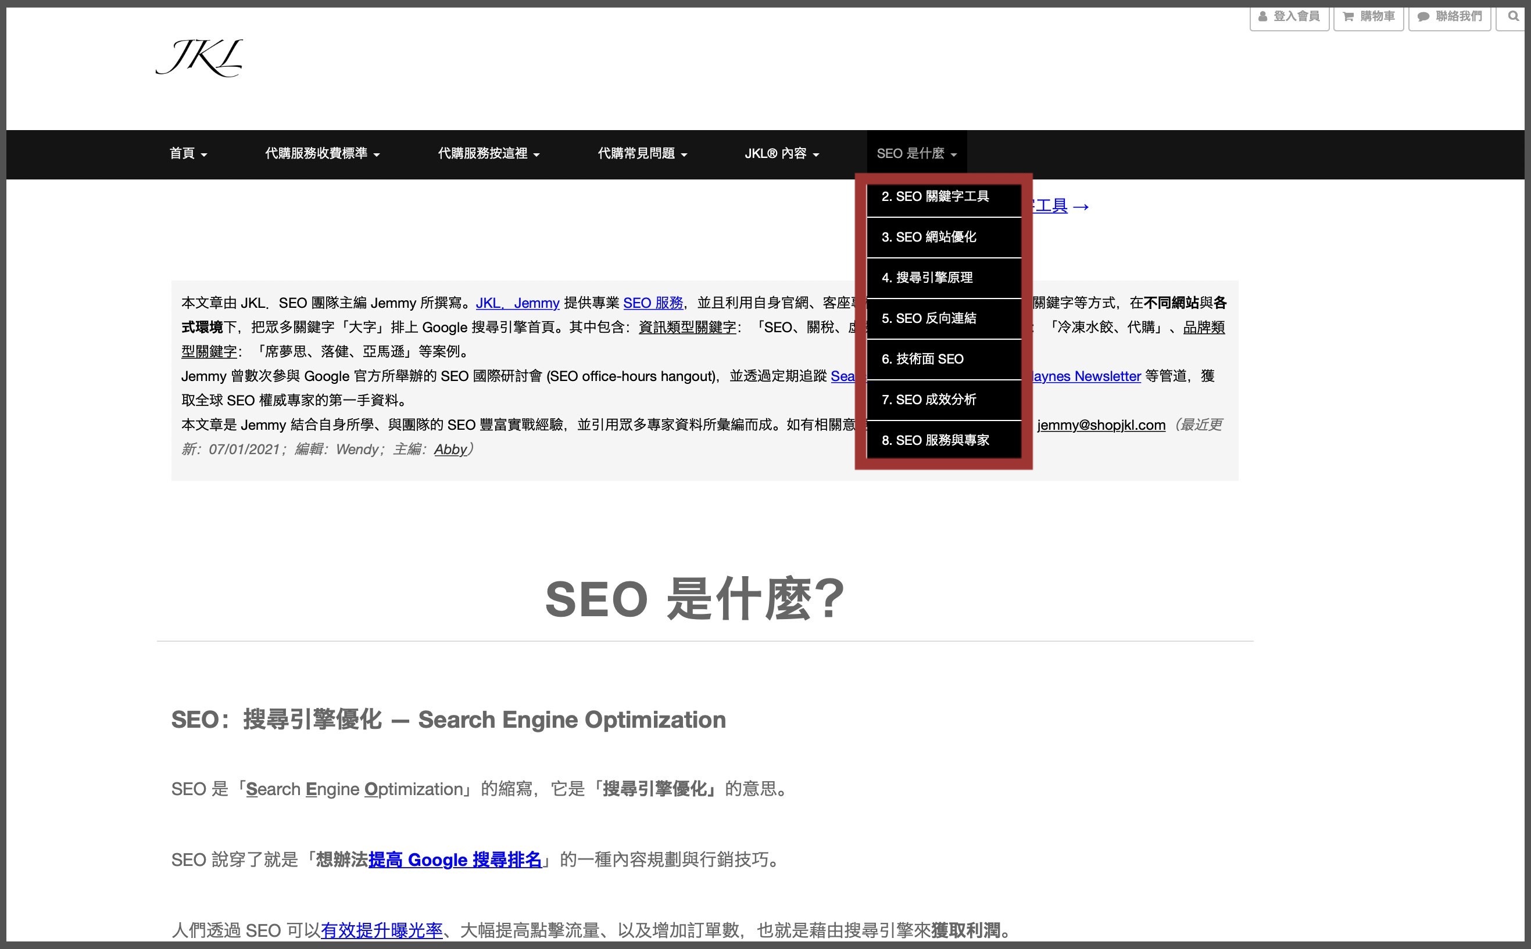Click the 登入會員 member login button
The image size is (1531, 949).
coord(1289,16)
